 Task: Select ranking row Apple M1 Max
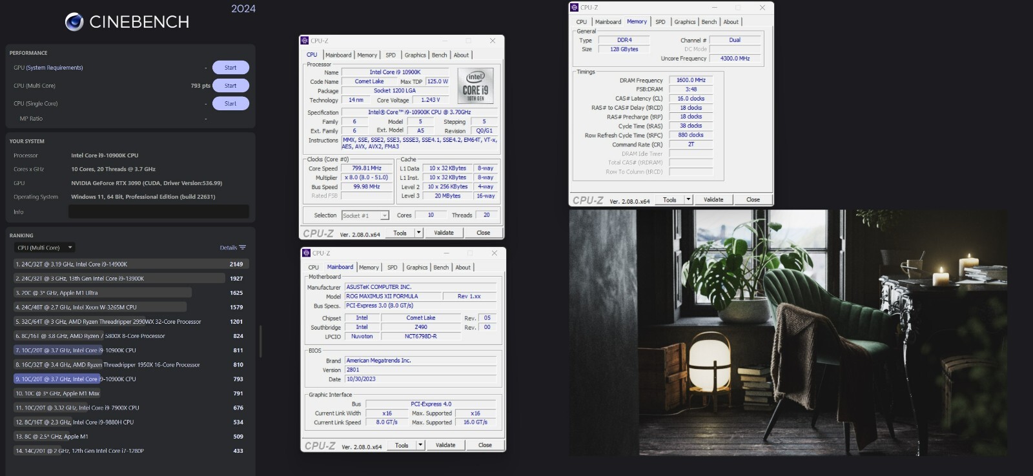pyautogui.click(x=132, y=393)
